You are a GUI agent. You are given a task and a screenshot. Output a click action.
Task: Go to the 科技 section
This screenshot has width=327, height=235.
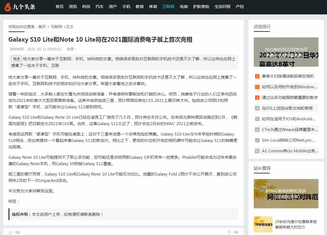coord(86,7)
